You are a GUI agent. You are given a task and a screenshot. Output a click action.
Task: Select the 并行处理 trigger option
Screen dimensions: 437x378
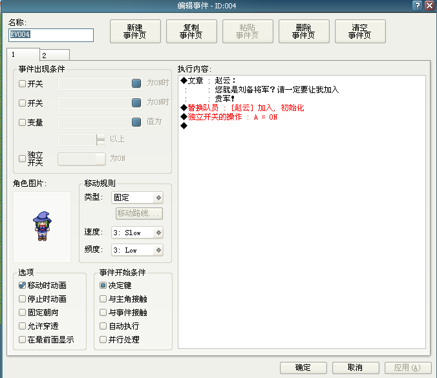click(x=103, y=340)
